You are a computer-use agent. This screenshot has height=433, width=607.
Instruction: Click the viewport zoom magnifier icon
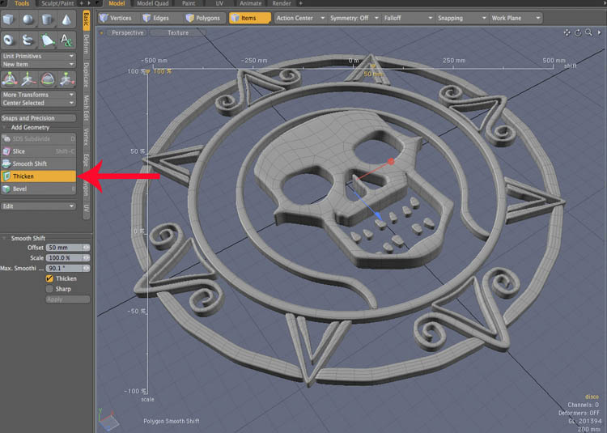click(x=588, y=33)
